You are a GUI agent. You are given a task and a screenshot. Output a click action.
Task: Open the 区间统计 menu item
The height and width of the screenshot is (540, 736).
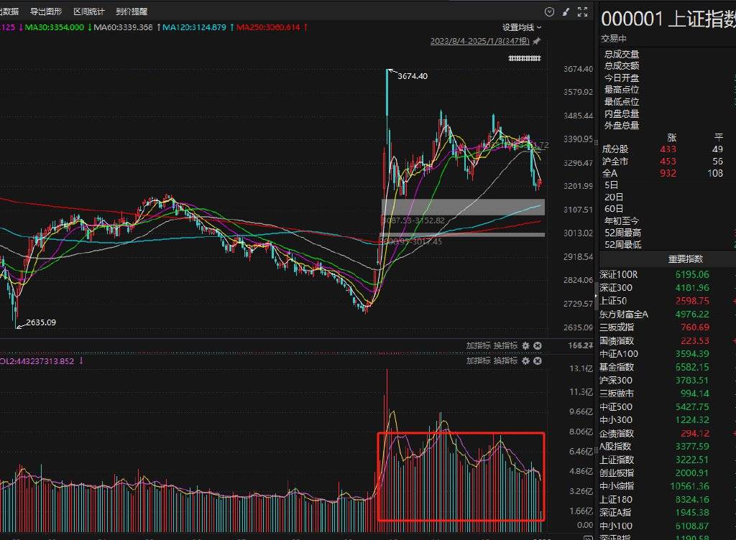pyautogui.click(x=88, y=11)
